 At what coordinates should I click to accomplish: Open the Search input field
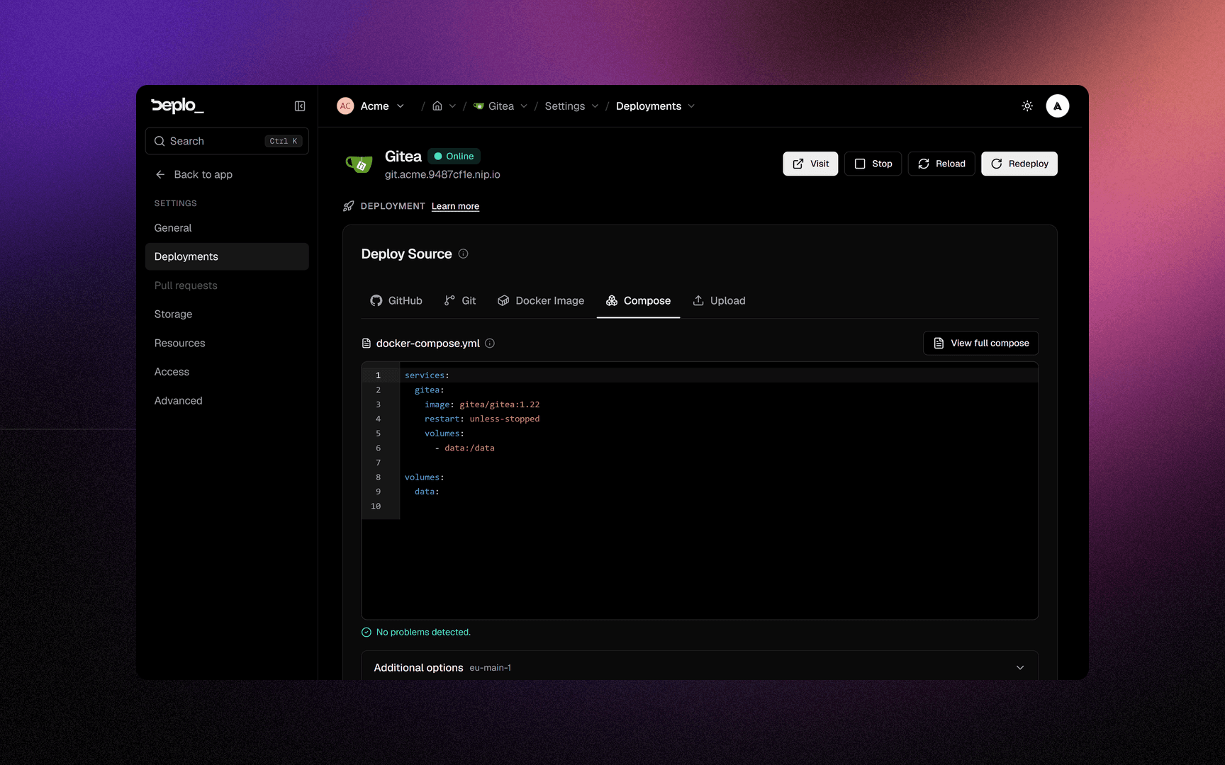(227, 141)
